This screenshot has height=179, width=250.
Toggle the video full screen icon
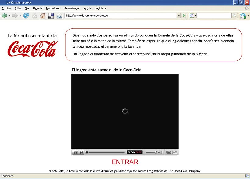[169, 152]
